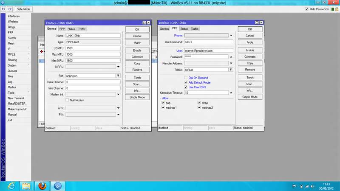The width and height of the screenshot is (340, 191).
Task: Open the Port dropdown list
Action: (118, 76)
